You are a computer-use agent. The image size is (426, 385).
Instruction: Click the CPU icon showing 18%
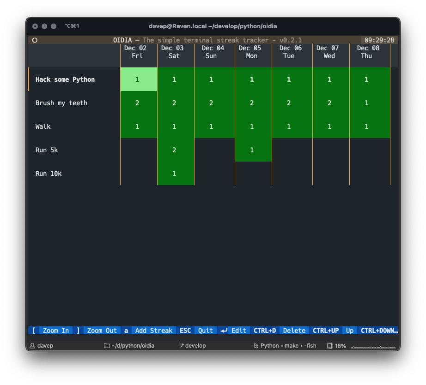click(x=329, y=346)
